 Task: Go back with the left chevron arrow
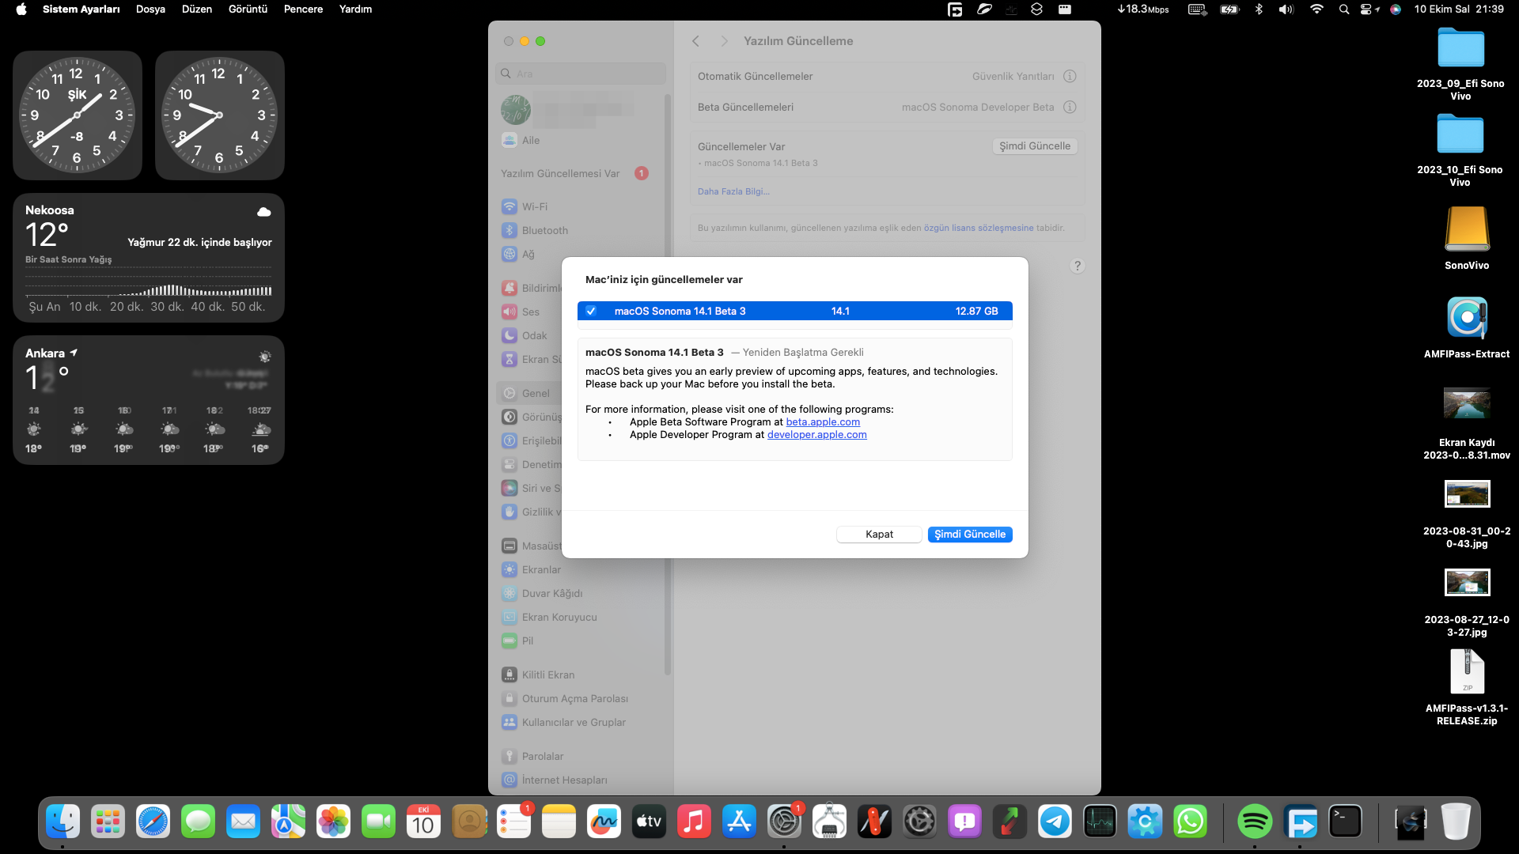695,41
